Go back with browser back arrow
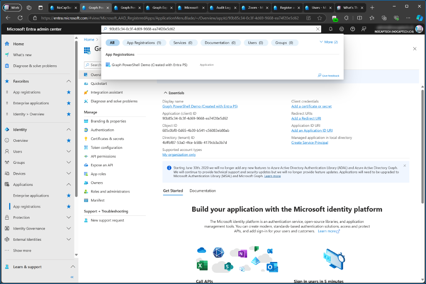 click(8, 18)
